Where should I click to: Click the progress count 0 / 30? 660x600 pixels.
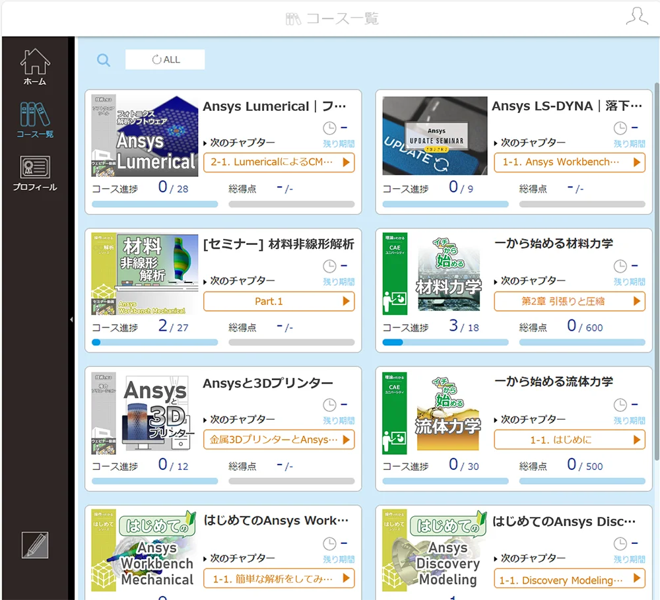point(464,465)
